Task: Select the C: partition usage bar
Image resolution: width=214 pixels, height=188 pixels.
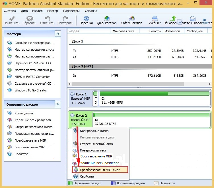Action: pos(155,94)
